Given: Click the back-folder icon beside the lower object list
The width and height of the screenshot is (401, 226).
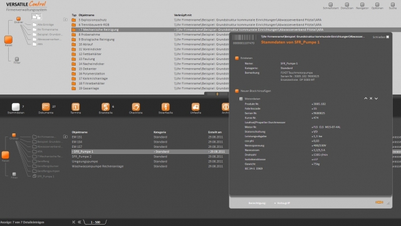Looking at the screenshot, I should click(x=65, y=136).
